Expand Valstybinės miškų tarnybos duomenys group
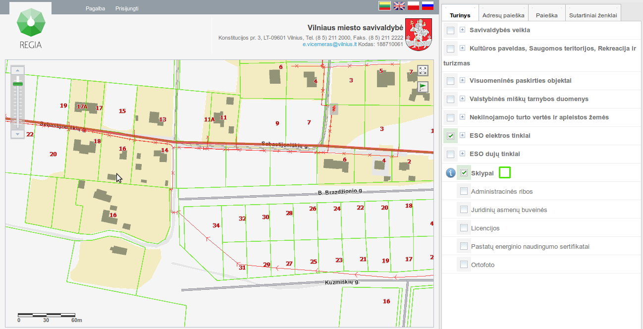 pos(463,98)
